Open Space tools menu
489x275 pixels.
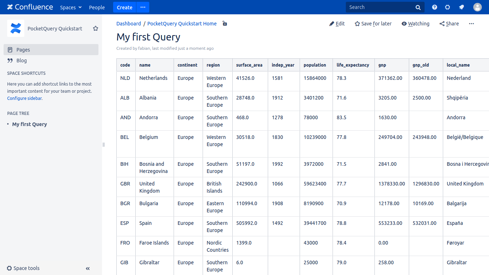(23, 268)
